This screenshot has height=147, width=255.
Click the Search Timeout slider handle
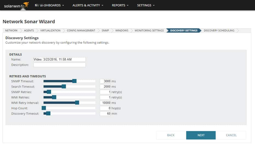[64, 86]
